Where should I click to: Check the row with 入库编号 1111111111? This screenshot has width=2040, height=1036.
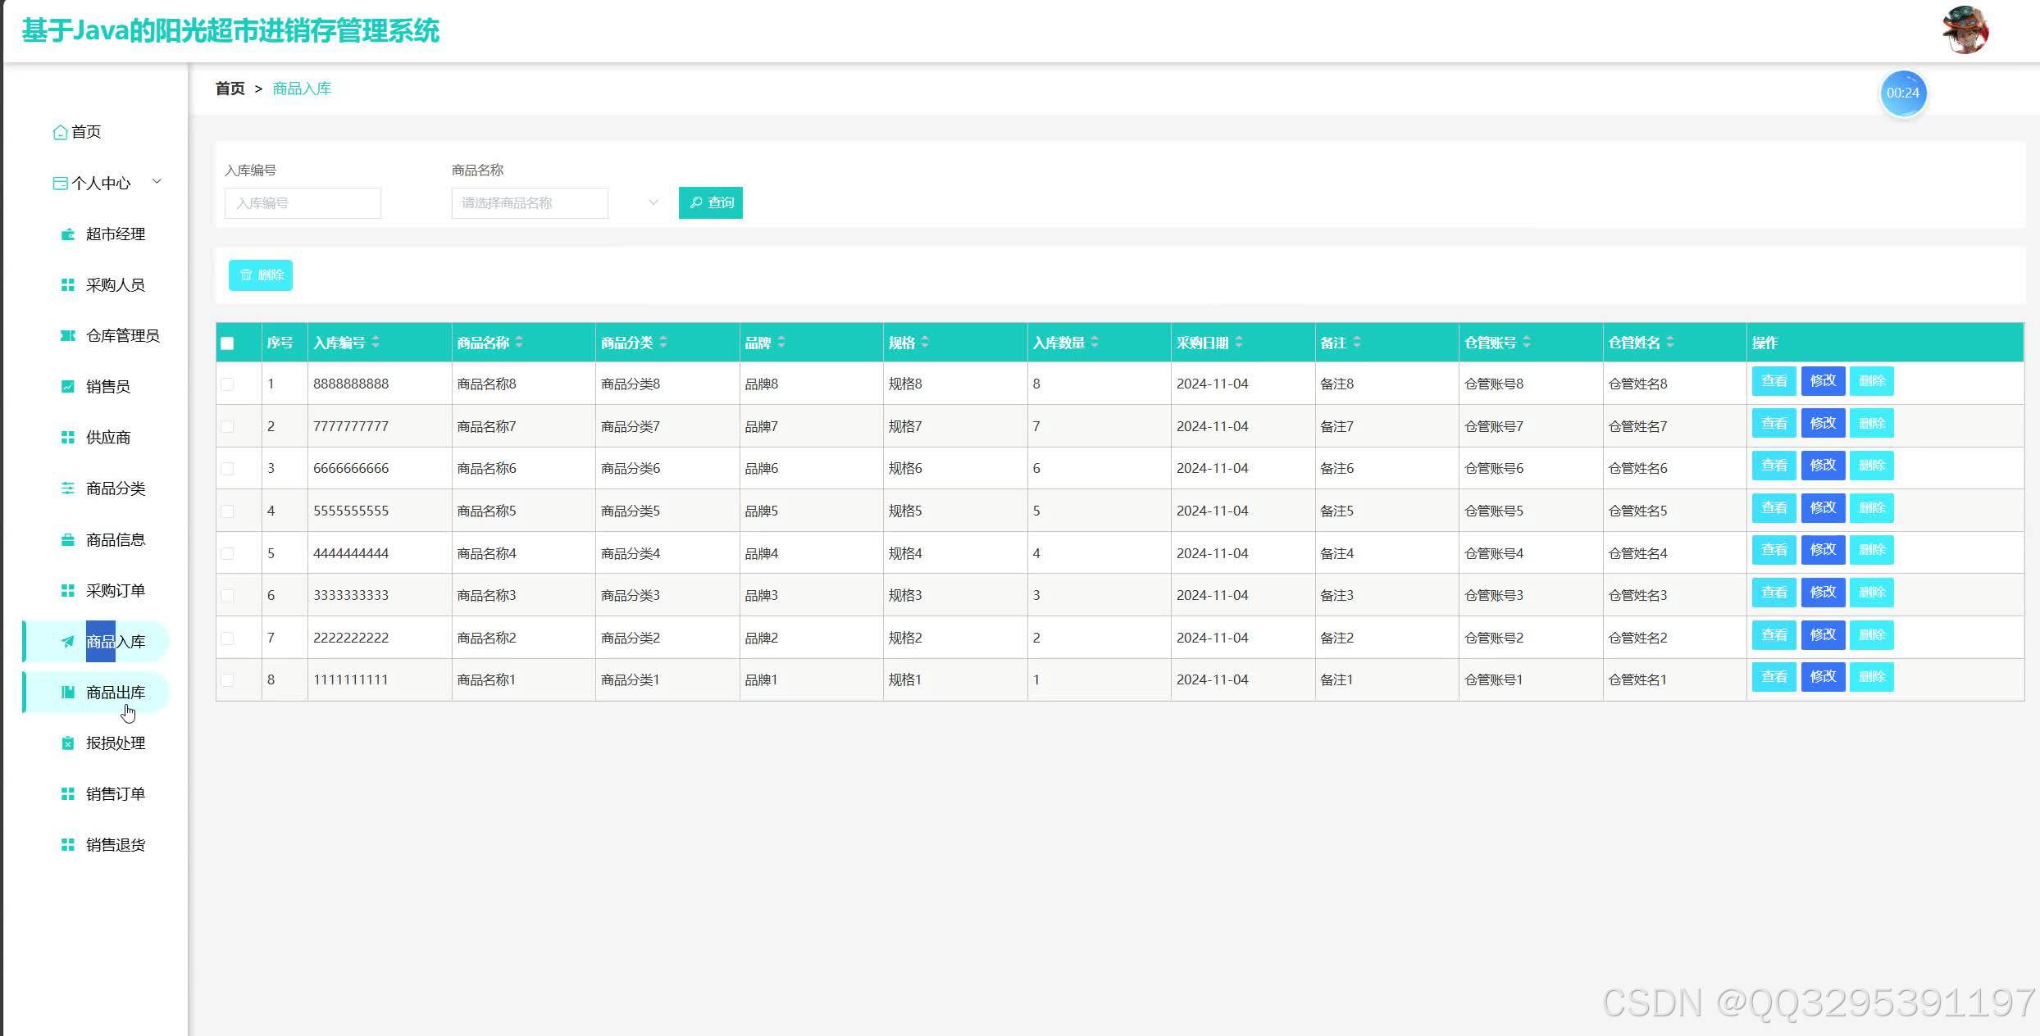[x=227, y=680]
